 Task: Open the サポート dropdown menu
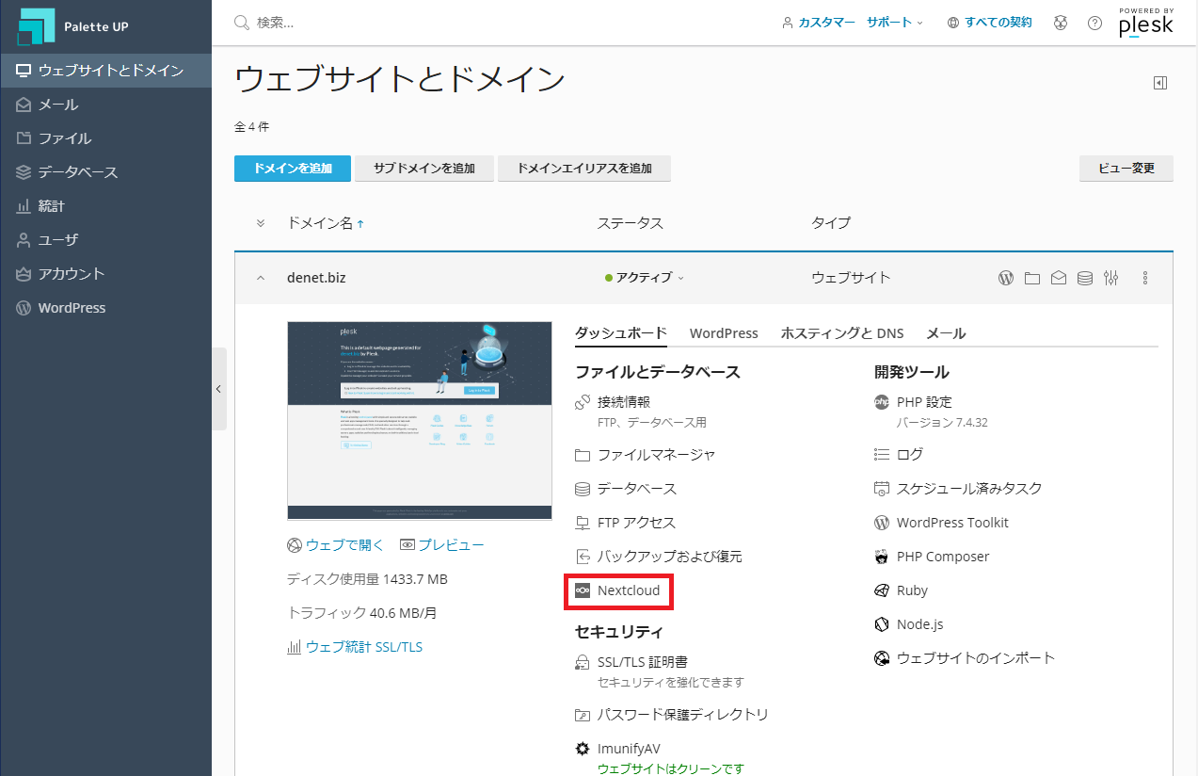point(895,23)
